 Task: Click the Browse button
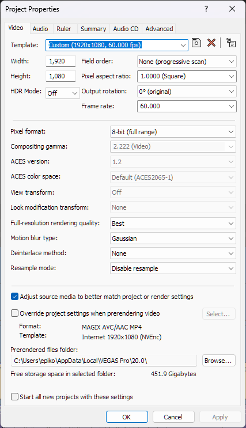click(219, 361)
